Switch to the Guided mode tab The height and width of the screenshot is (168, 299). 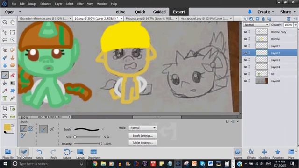click(x=159, y=12)
